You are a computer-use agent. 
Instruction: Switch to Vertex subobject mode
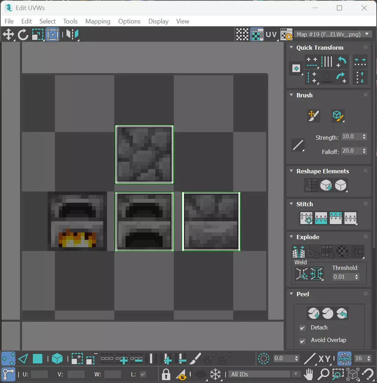tap(8, 358)
